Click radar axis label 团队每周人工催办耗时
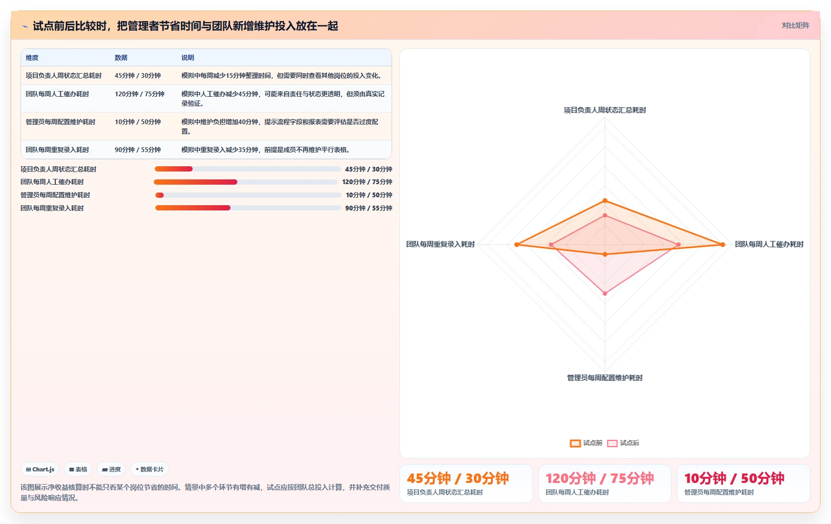The image size is (831, 524). [769, 245]
